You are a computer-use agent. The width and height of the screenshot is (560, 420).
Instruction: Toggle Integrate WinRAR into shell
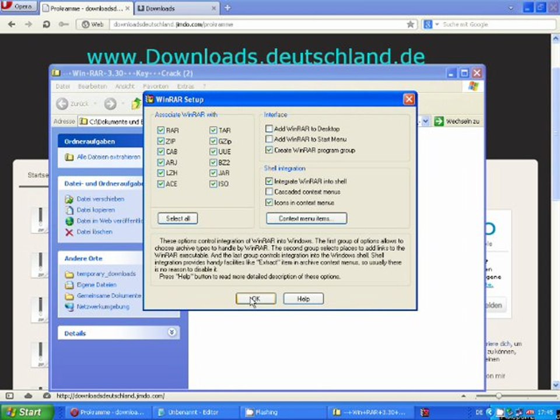pyautogui.click(x=269, y=181)
